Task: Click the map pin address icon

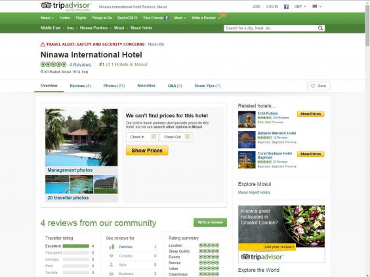Action: [42, 71]
